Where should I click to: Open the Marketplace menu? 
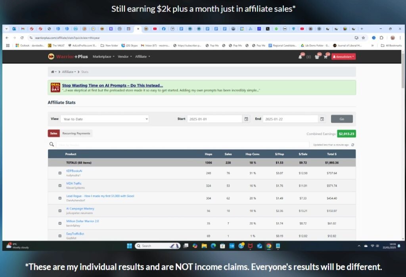[103, 56]
